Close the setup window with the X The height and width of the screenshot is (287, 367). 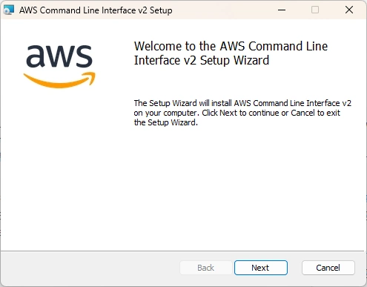(x=349, y=10)
